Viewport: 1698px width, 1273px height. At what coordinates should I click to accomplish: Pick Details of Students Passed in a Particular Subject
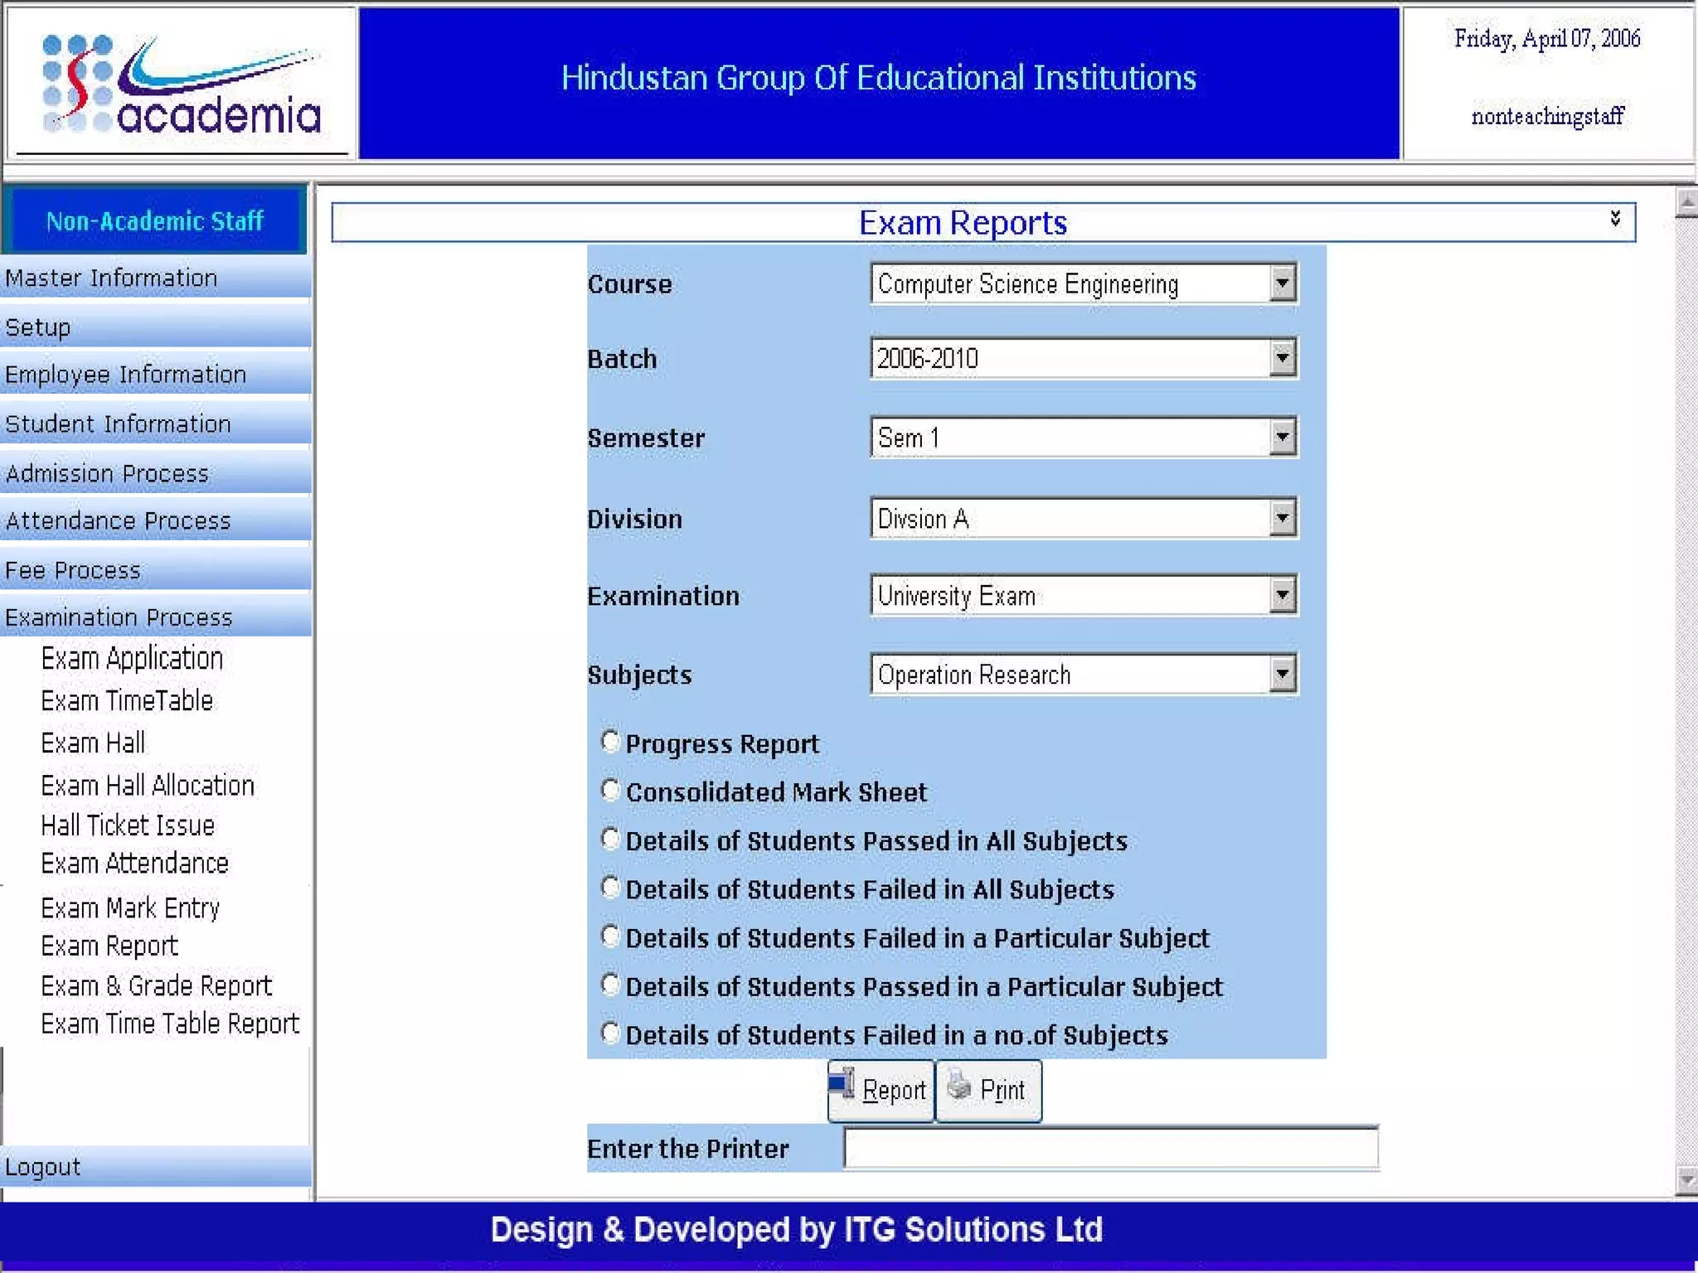[610, 985]
